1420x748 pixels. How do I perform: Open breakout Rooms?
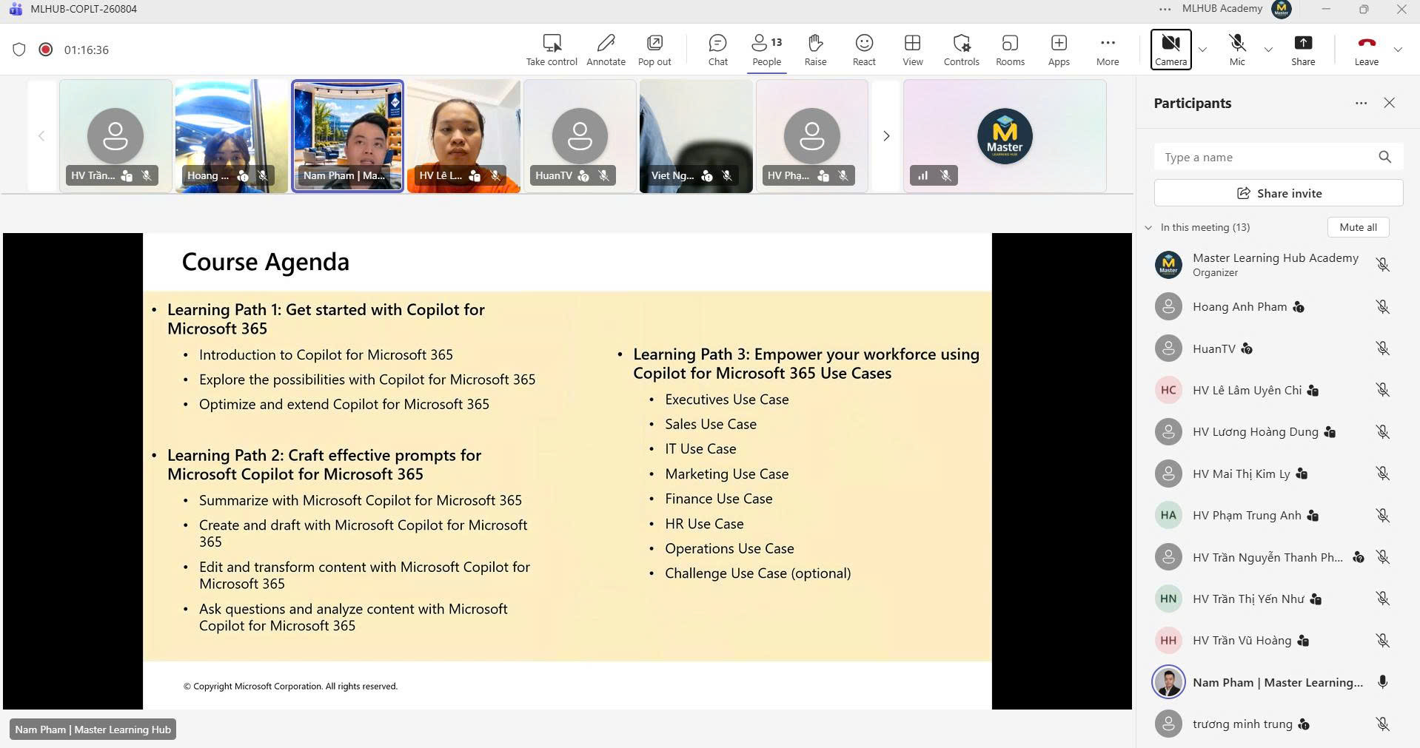click(1010, 50)
